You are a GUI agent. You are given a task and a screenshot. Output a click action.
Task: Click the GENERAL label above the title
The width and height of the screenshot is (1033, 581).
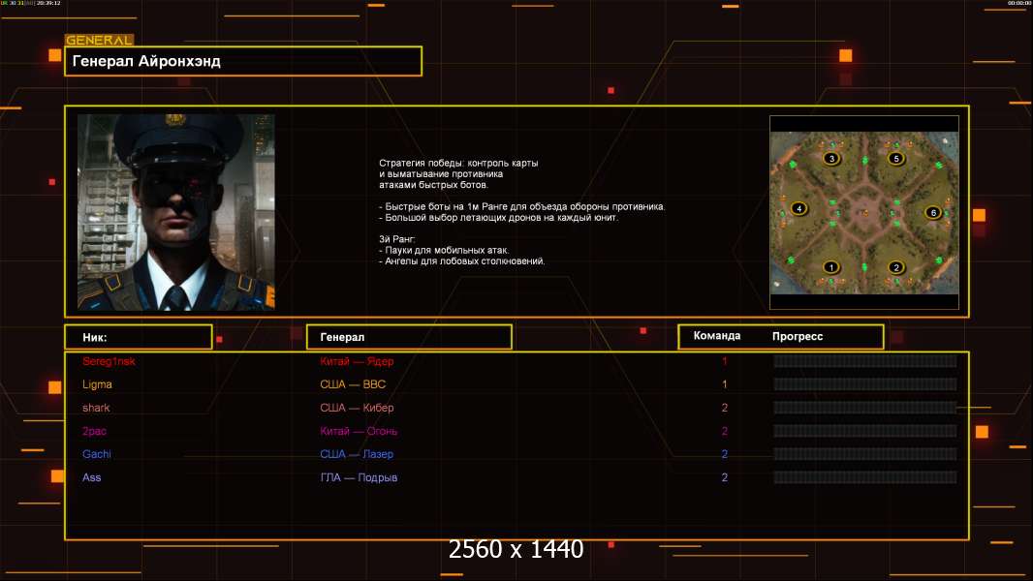click(99, 40)
